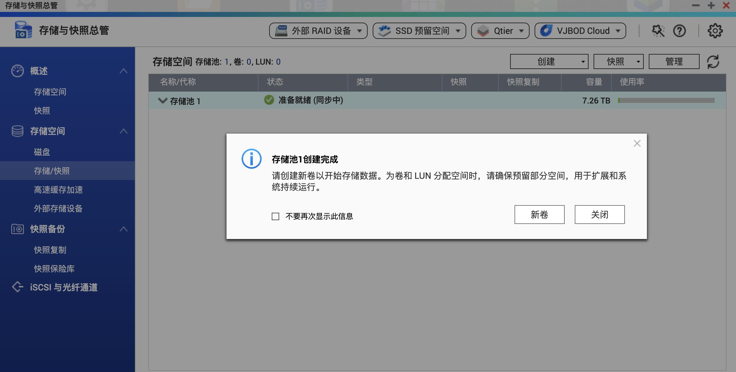The image size is (736, 372).
Task: Select iSCSI 与光纤通道 in the sidebar
Action: tap(64, 287)
